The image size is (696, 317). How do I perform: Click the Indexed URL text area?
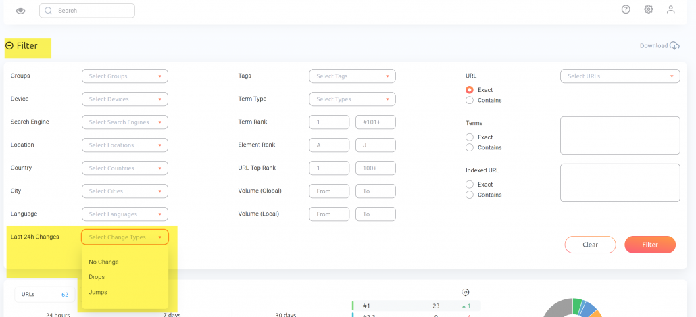coord(620,183)
